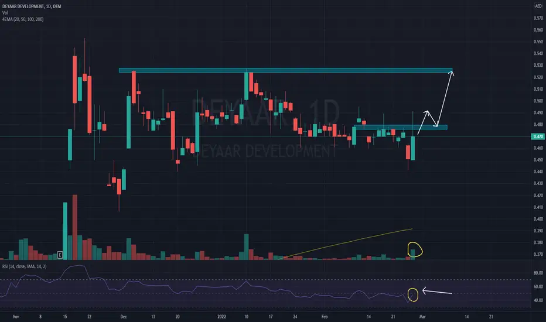The height and width of the screenshot is (322, 546).
Task: Click RSI axis label 40.00
Action: pyautogui.click(x=538, y=300)
